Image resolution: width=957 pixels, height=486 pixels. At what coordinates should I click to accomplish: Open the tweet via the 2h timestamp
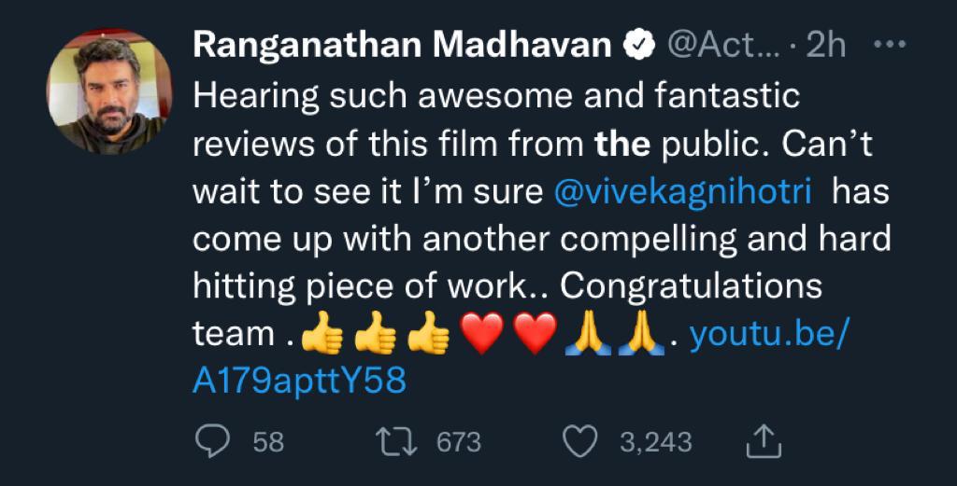825,45
